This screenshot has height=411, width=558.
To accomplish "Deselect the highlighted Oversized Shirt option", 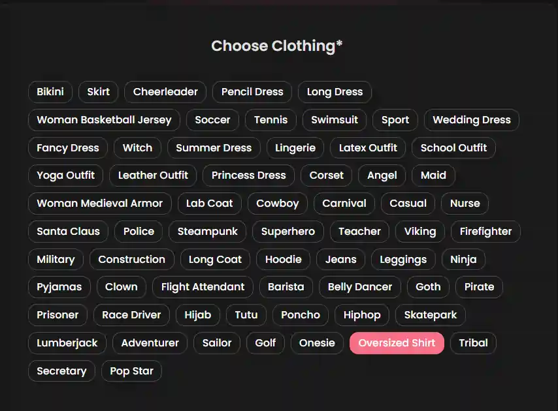I will click(x=397, y=343).
